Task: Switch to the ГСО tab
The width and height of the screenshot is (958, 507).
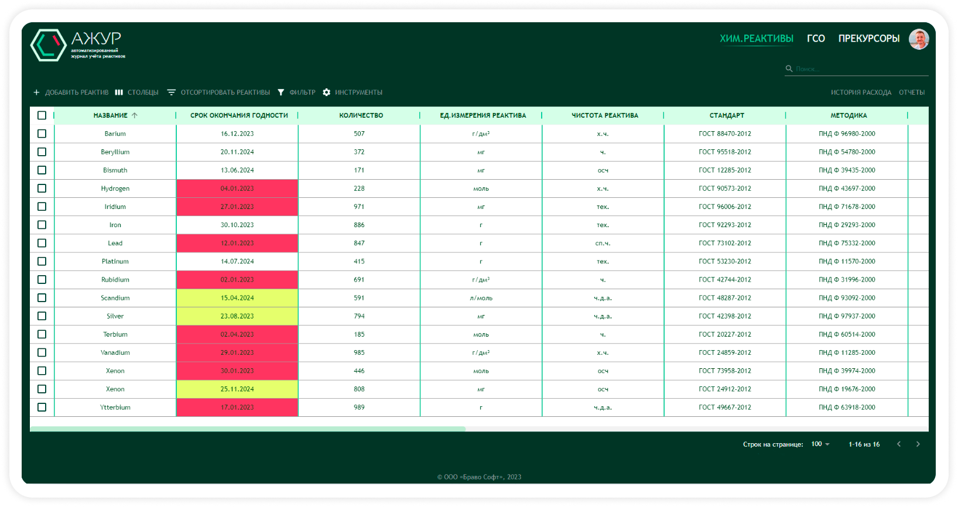Action: click(816, 39)
